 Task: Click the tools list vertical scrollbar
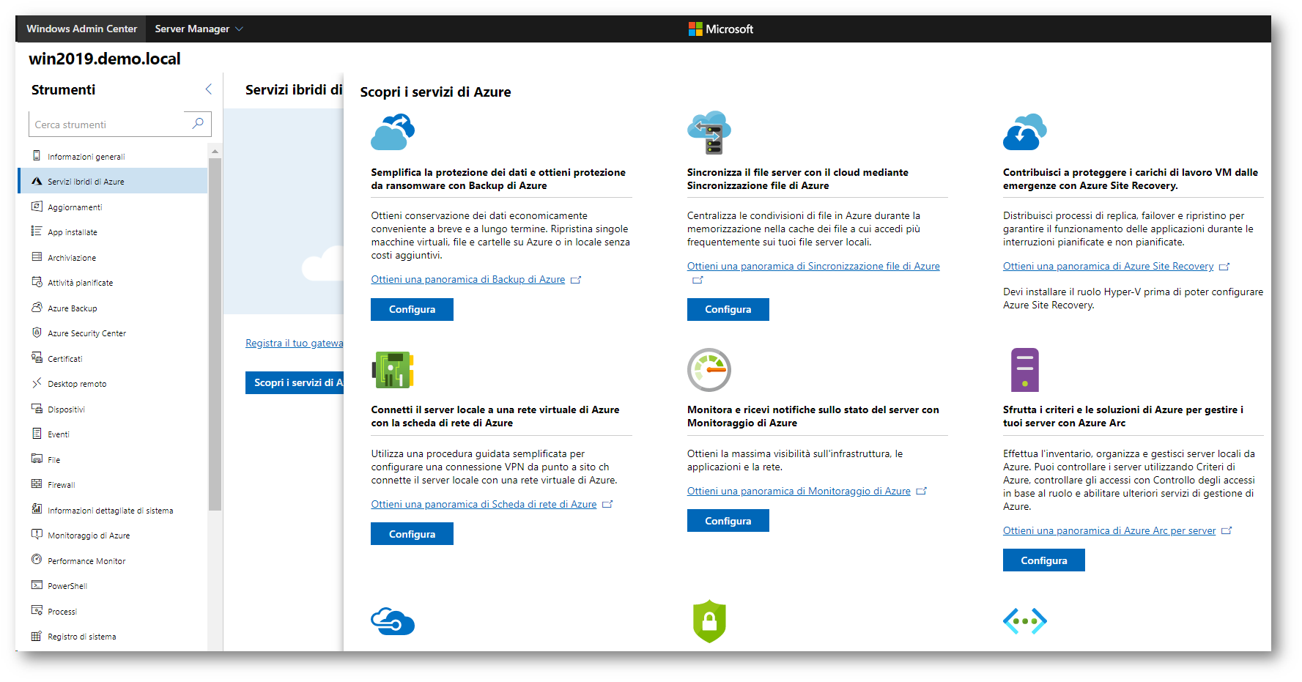click(x=215, y=333)
